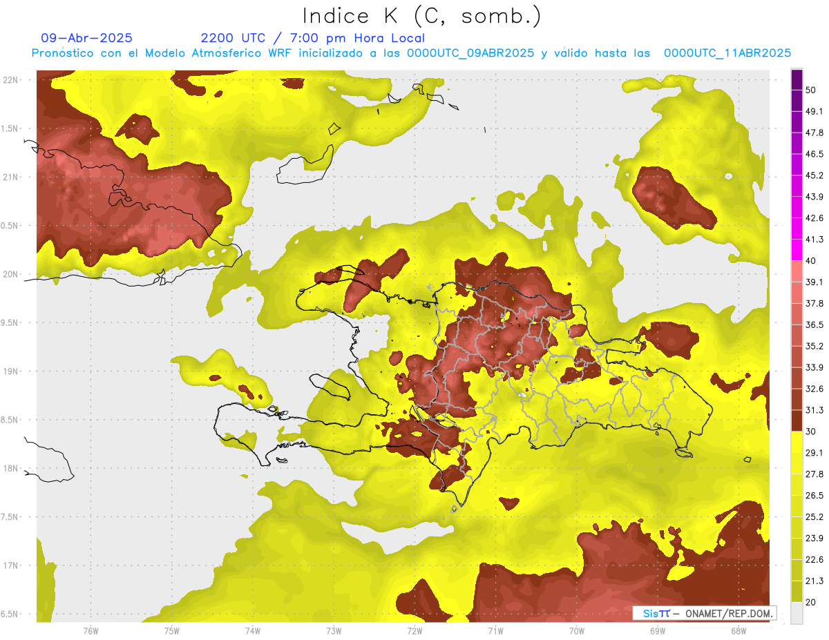Select the longitude tick "74W"
This screenshot has height=640, width=829.
(x=253, y=630)
